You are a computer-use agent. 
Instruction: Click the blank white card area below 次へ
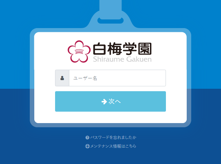(x=110, y=117)
